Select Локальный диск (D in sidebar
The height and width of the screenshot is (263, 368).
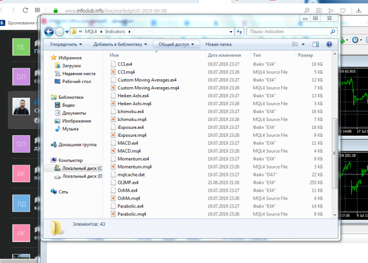tap(82, 176)
